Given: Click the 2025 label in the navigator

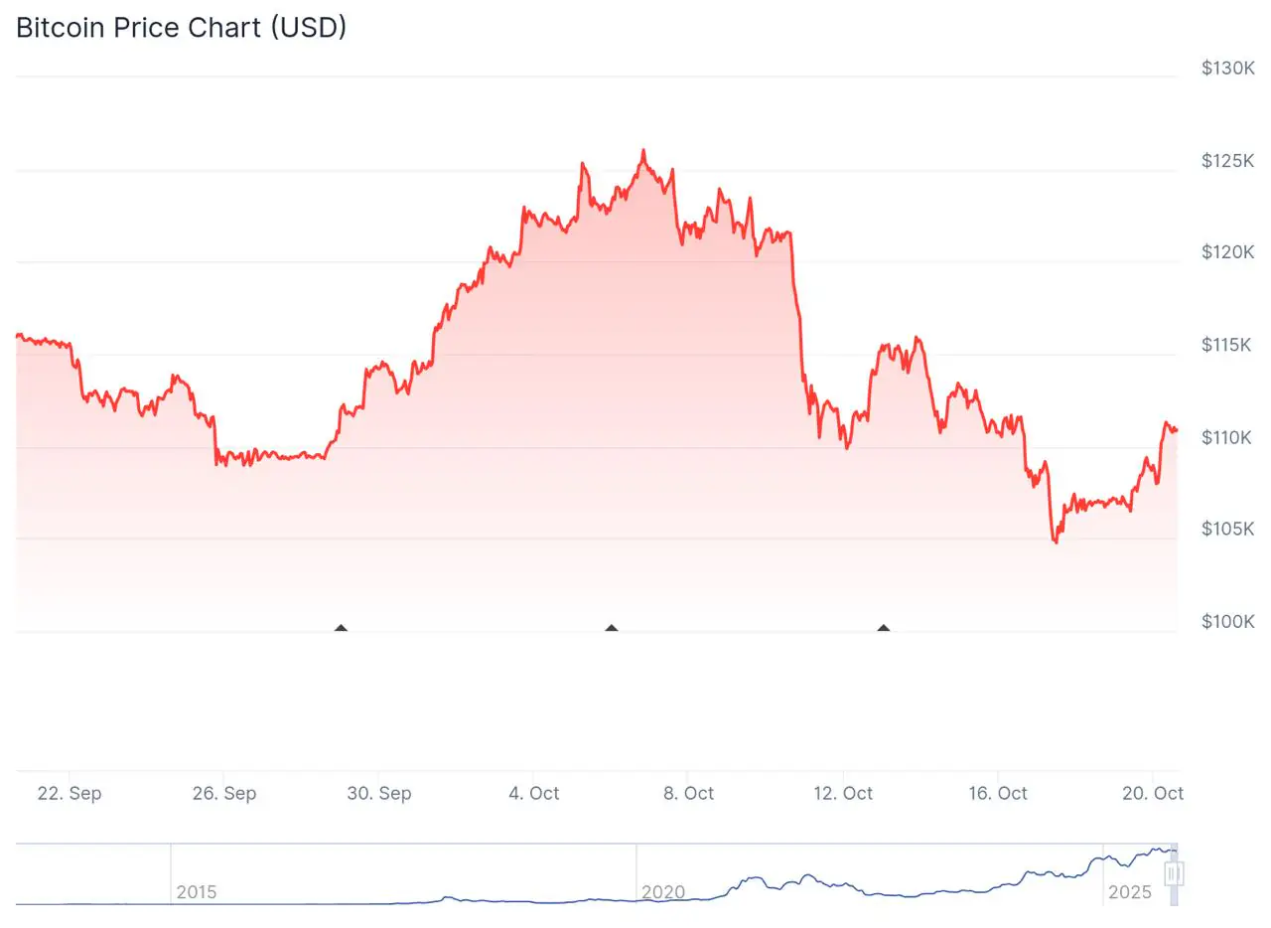Looking at the screenshot, I should pos(1130,891).
